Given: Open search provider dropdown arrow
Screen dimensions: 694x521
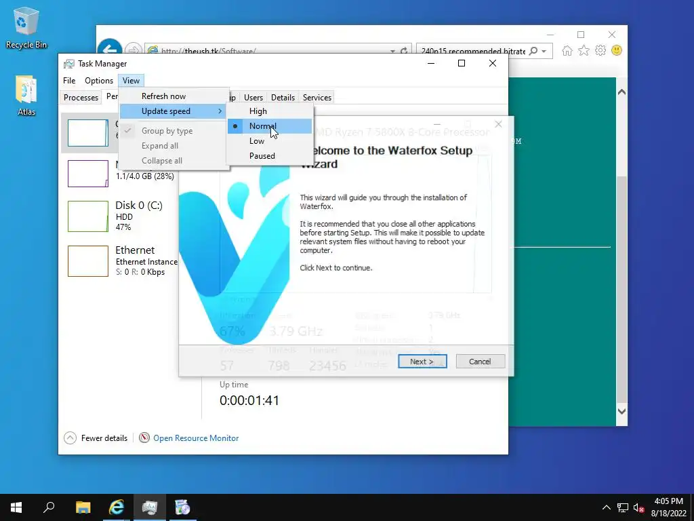Looking at the screenshot, I should [544, 52].
